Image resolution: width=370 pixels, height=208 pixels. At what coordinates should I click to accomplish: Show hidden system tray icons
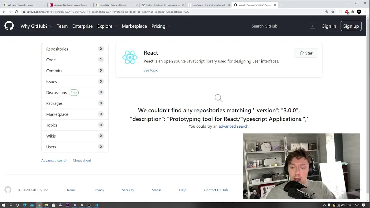click(x=324, y=205)
